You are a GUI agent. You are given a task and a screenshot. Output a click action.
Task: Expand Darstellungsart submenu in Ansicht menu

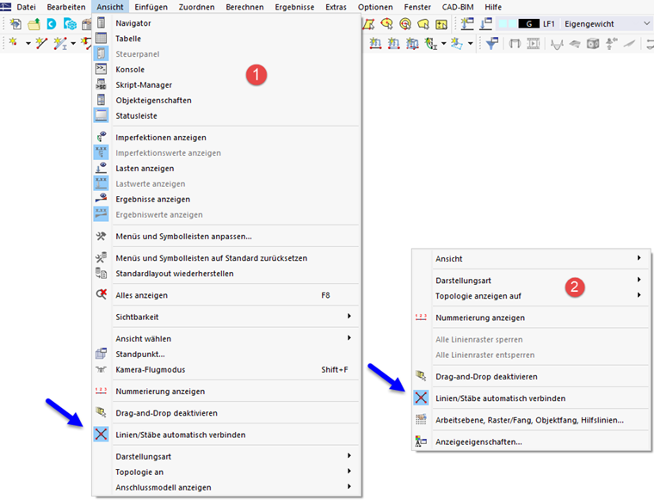(x=225, y=456)
